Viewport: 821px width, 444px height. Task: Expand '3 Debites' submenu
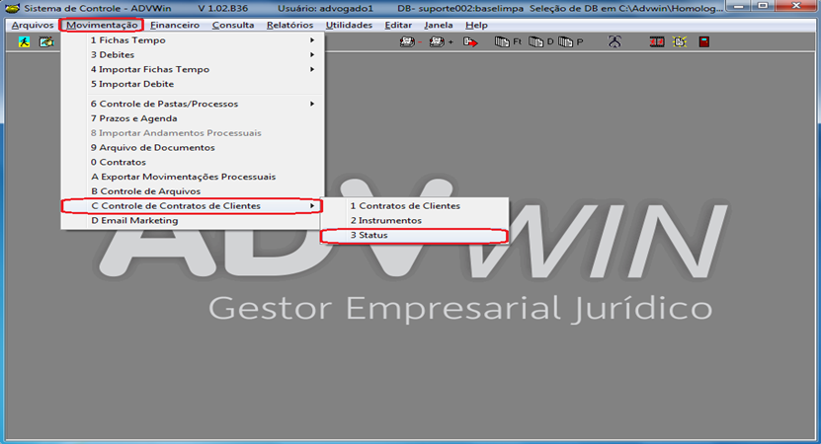point(193,55)
